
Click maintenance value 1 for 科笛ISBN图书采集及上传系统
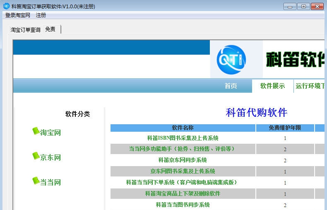coord(285,138)
